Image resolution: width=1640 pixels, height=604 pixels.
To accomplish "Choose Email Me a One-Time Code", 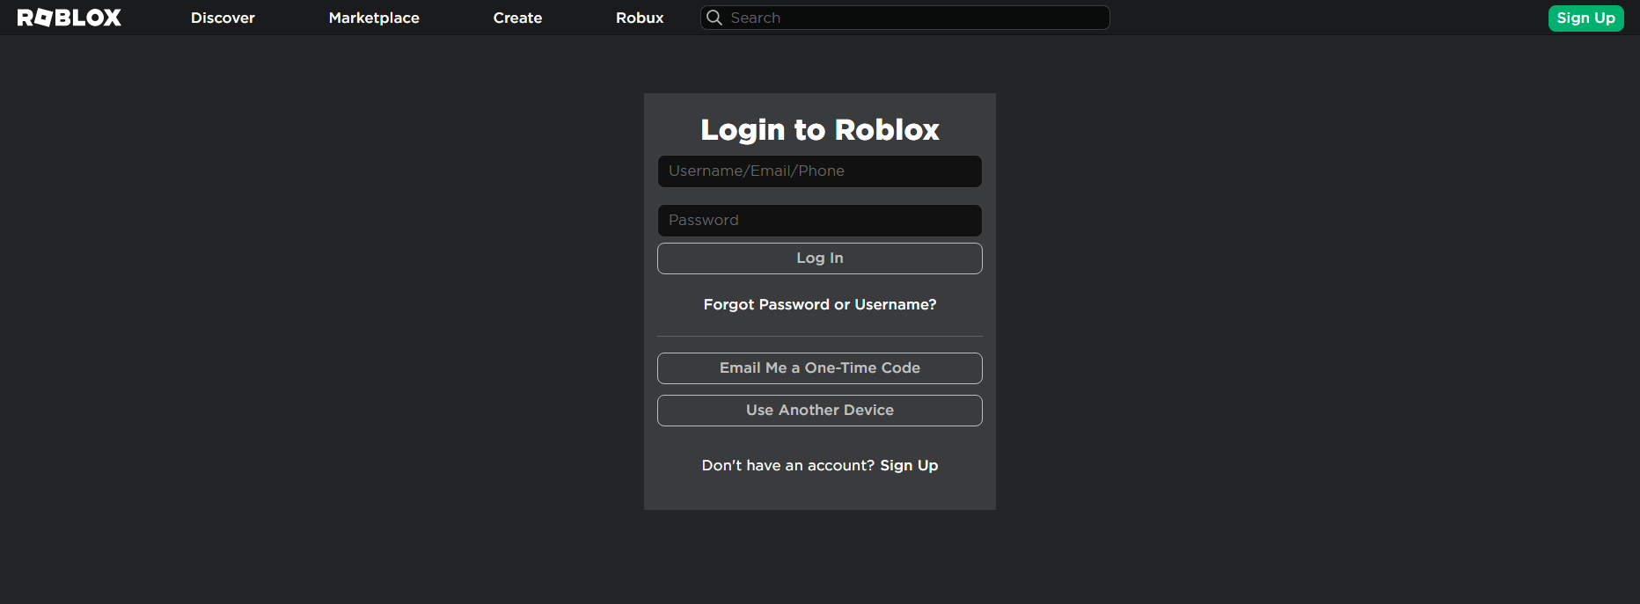I will (819, 368).
